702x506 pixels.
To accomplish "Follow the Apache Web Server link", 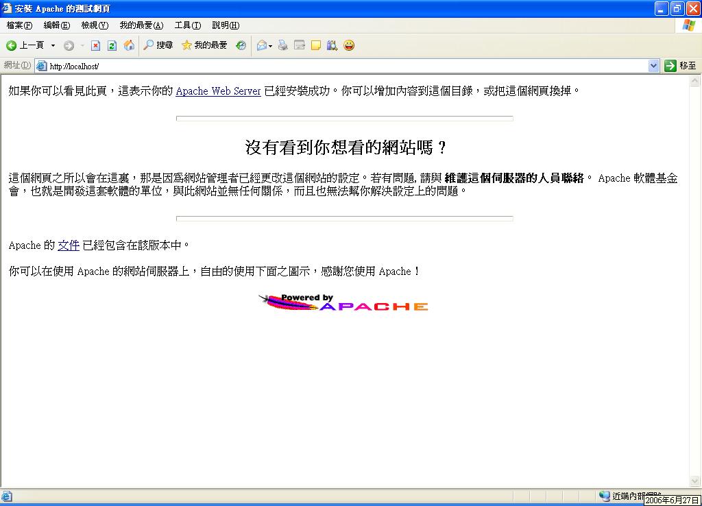I will click(218, 91).
